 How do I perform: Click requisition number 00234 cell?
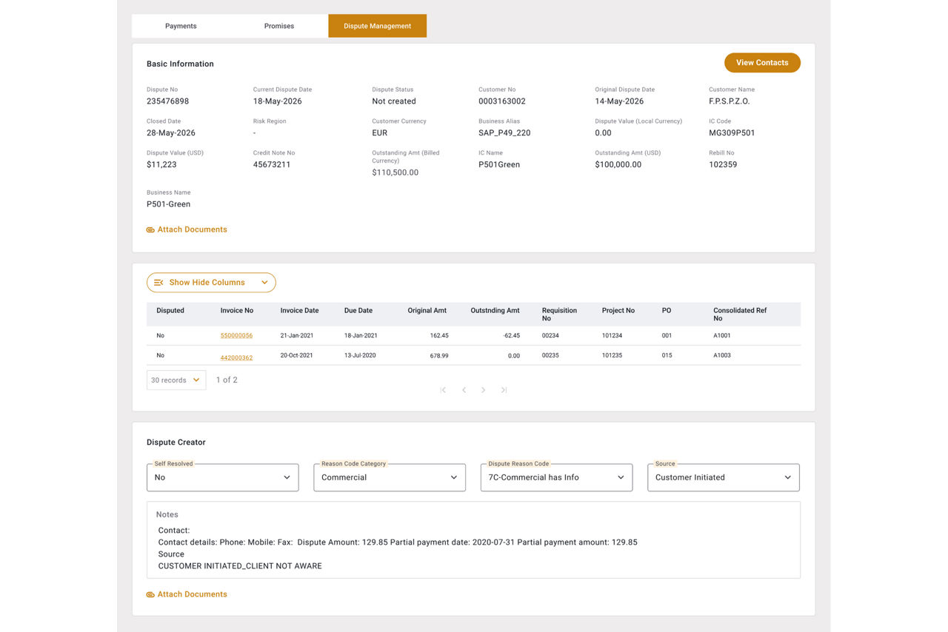click(550, 336)
